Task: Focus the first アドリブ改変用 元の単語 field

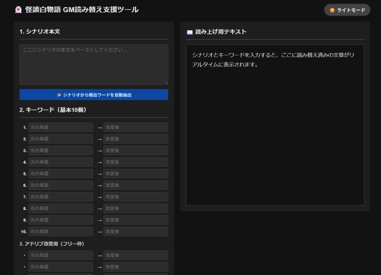Action: (x=61, y=255)
